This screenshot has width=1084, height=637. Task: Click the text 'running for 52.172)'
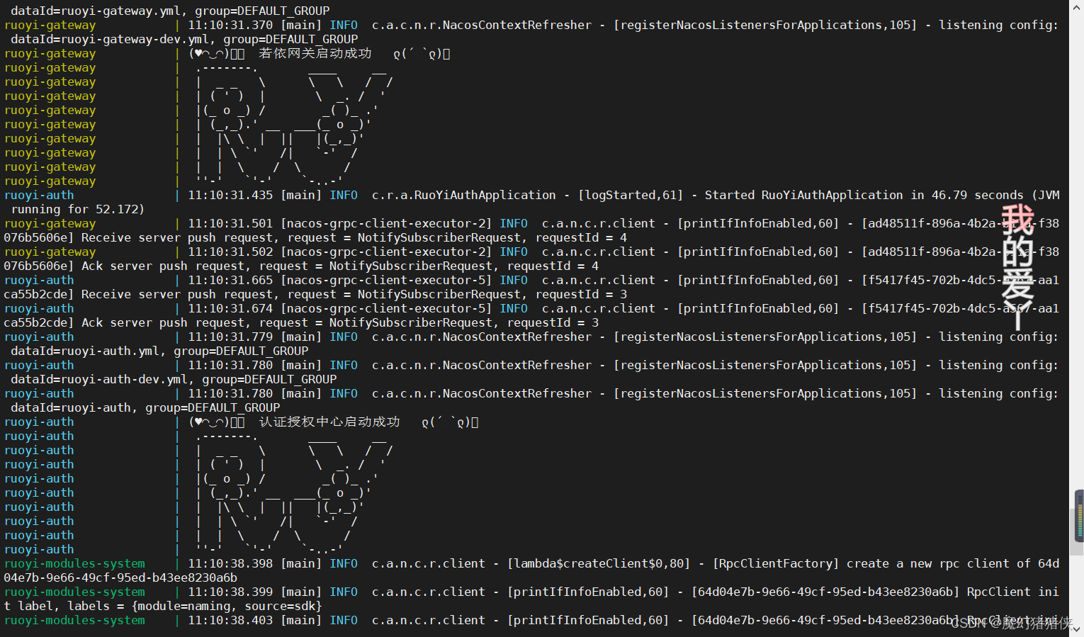[78, 209]
